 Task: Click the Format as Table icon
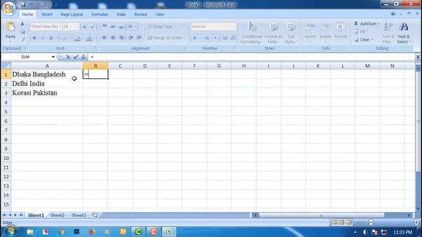click(274, 27)
